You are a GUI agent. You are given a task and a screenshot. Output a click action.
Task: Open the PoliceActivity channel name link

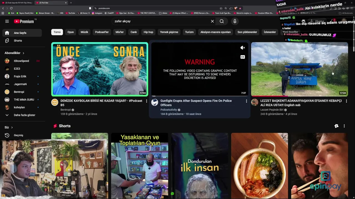point(168,110)
